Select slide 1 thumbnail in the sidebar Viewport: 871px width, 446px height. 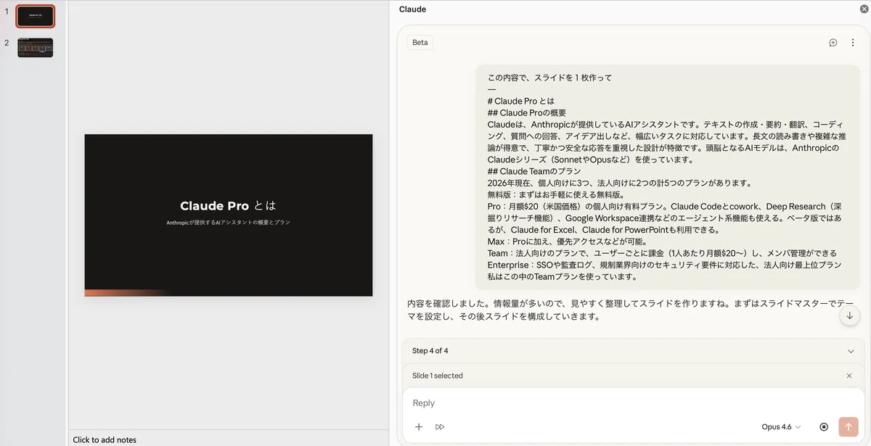coord(36,16)
